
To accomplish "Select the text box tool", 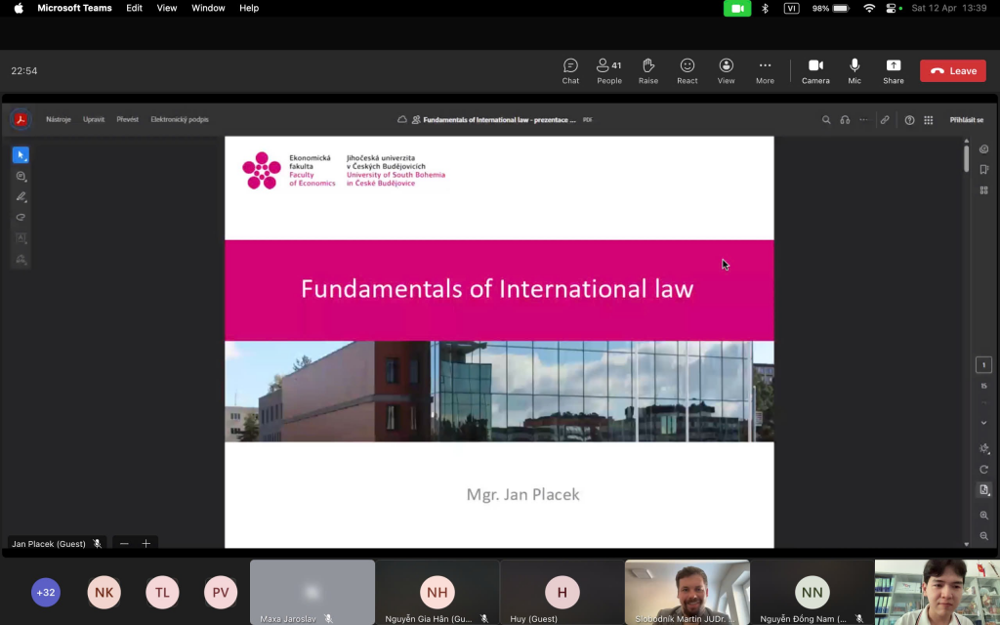I will (x=21, y=238).
